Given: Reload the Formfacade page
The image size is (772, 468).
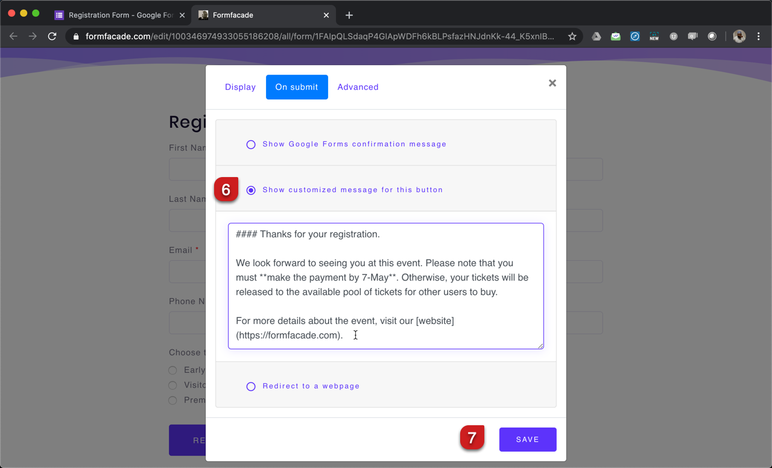Looking at the screenshot, I should (x=52, y=37).
